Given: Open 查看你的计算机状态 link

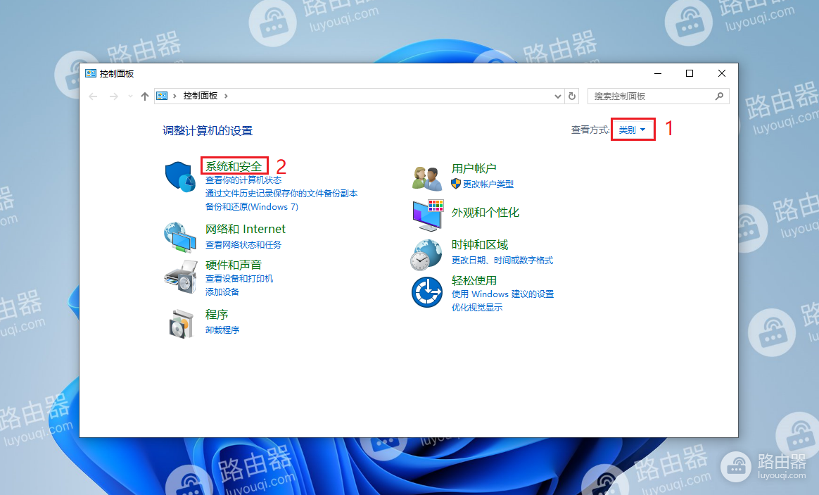Looking at the screenshot, I should pos(243,180).
